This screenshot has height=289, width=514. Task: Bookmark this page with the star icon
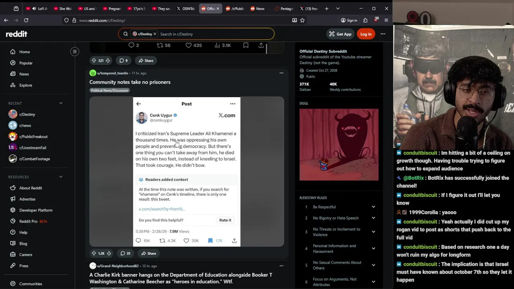302,20
